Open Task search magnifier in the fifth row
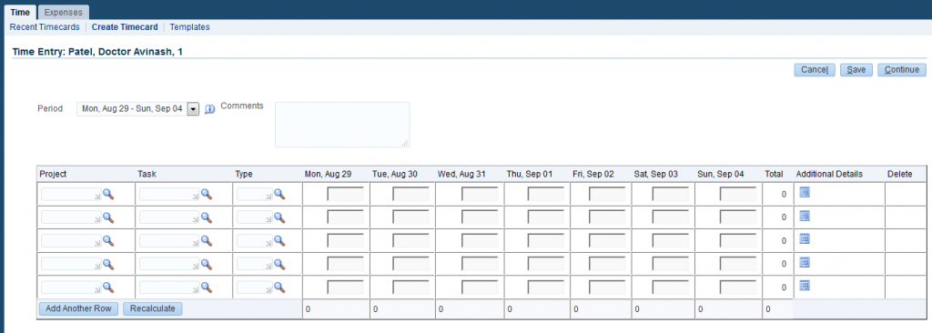The height and width of the screenshot is (333, 932). [x=207, y=288]
